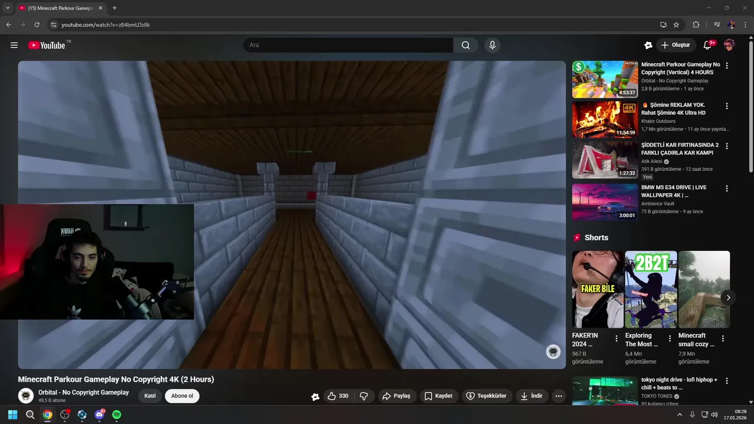Screen dimensions: 754x424
Task: View site information icon in address bar
Action: (x=53, y=25)
